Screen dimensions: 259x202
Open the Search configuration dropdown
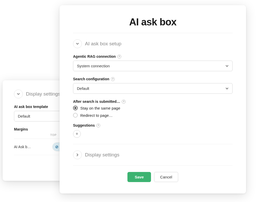pos(153,88)
